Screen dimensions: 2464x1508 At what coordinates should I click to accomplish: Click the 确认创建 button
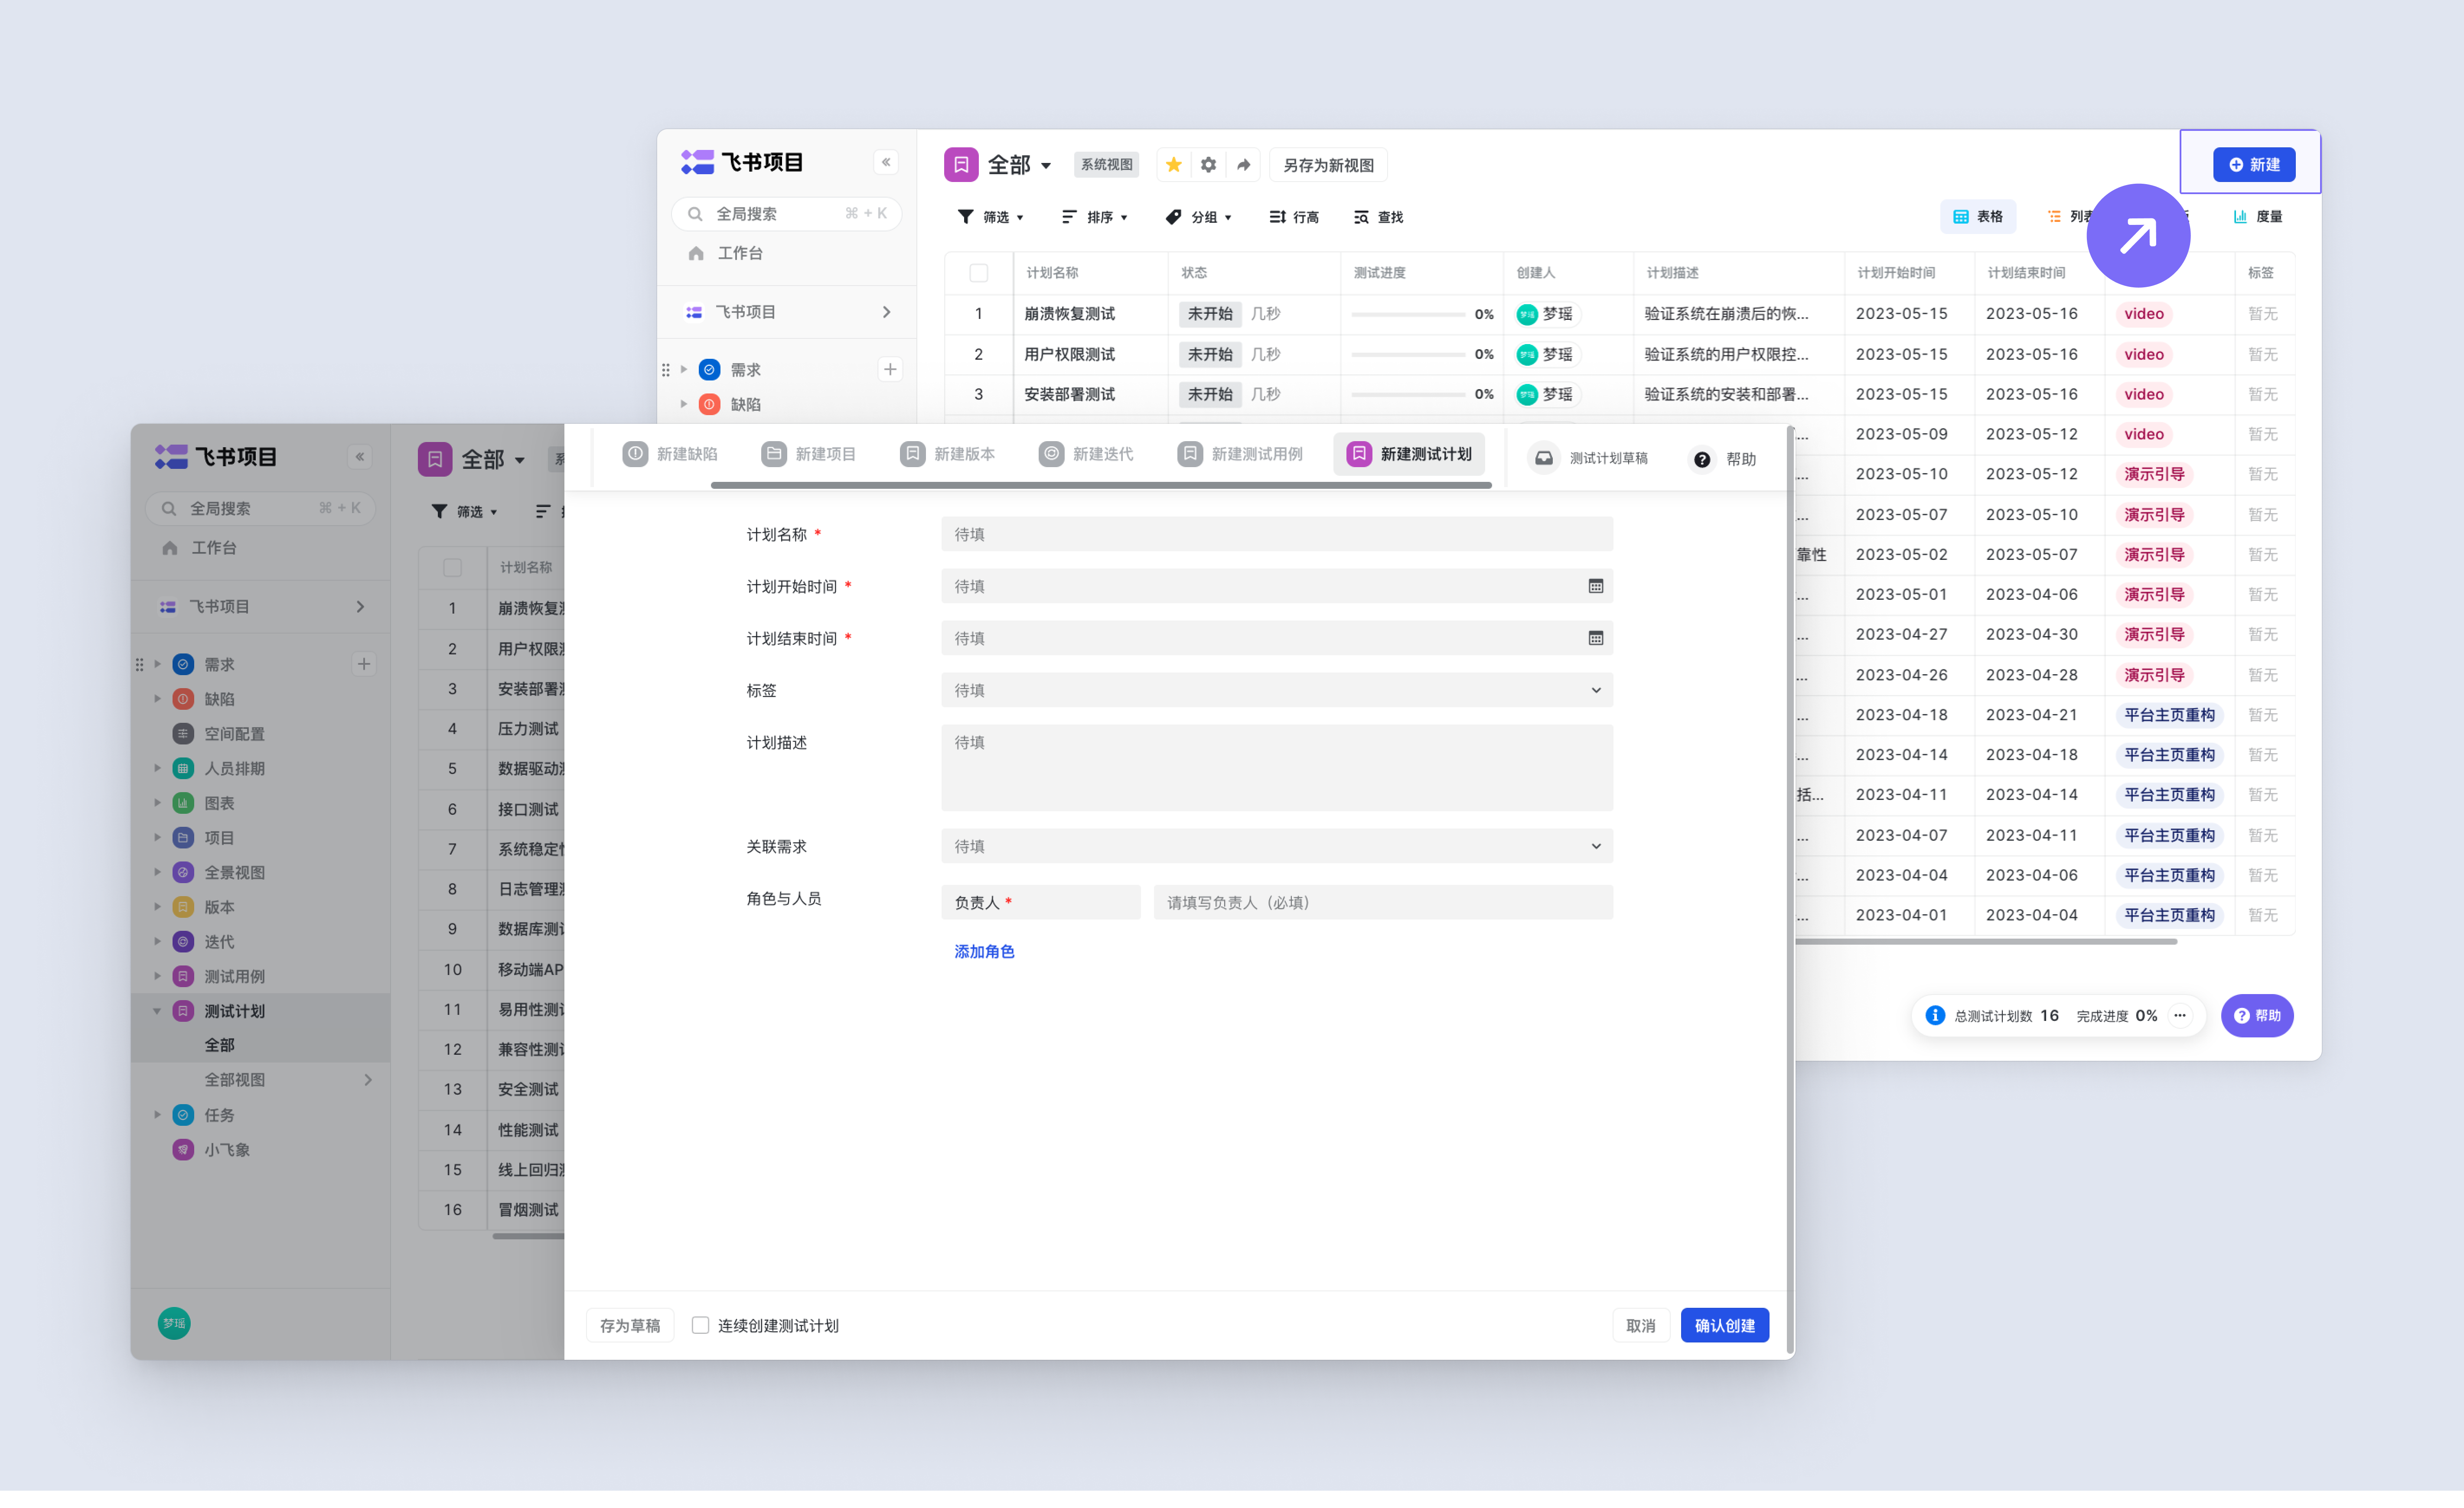[x=1725, y=1325]
